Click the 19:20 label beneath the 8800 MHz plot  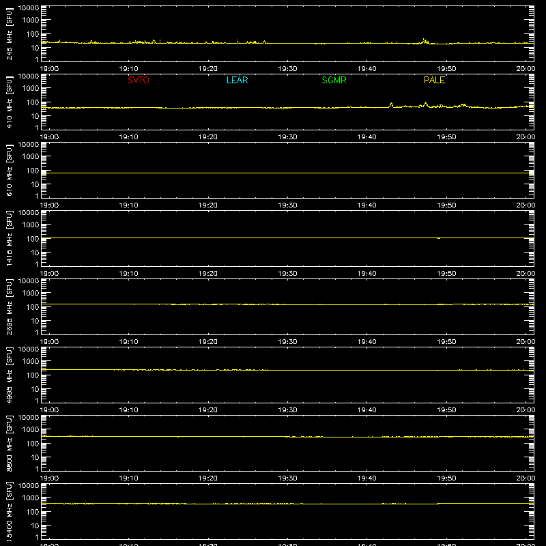(x=208, y=478)
